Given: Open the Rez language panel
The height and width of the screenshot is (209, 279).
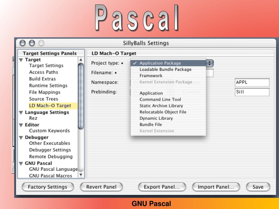Looking at the screenshot, I should click(x=33, y=118).
